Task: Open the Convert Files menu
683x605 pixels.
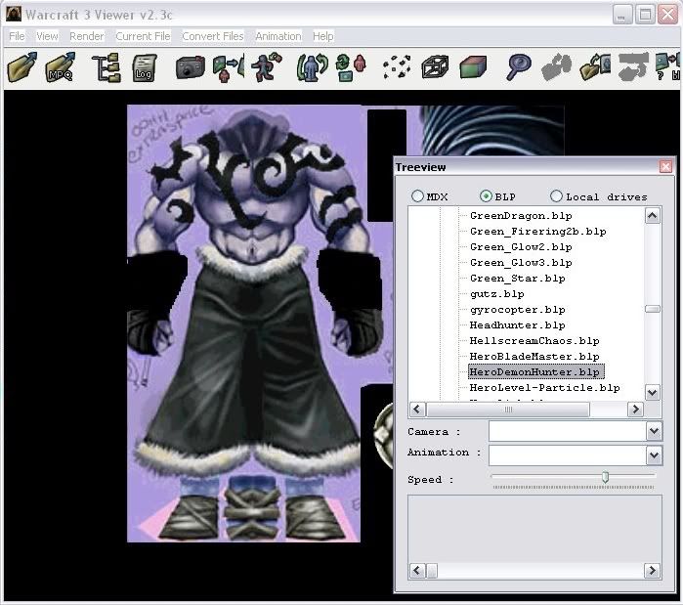Action: click(213, 36)
